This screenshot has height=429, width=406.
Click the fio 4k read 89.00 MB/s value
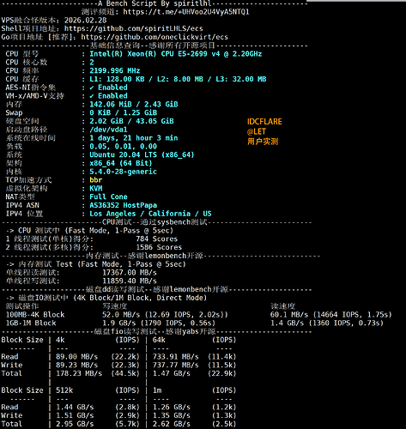coord(77,357)
